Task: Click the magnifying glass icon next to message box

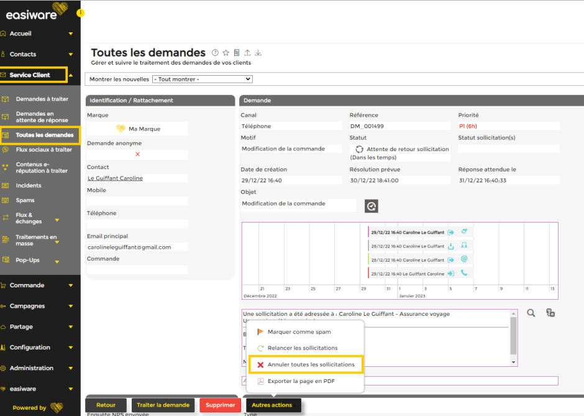Action: [x=531, y=313]
